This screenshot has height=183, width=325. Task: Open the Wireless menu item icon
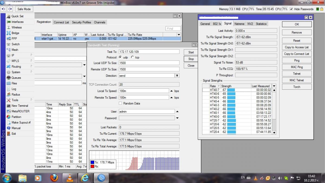[x=9, y=27]
